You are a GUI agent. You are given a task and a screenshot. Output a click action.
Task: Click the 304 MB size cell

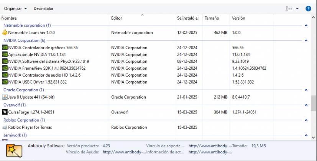click(x=220, y=112)
